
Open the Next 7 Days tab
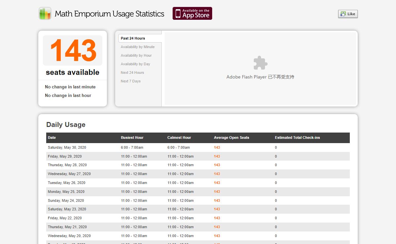pyautogui.click(x=131, y=81)
